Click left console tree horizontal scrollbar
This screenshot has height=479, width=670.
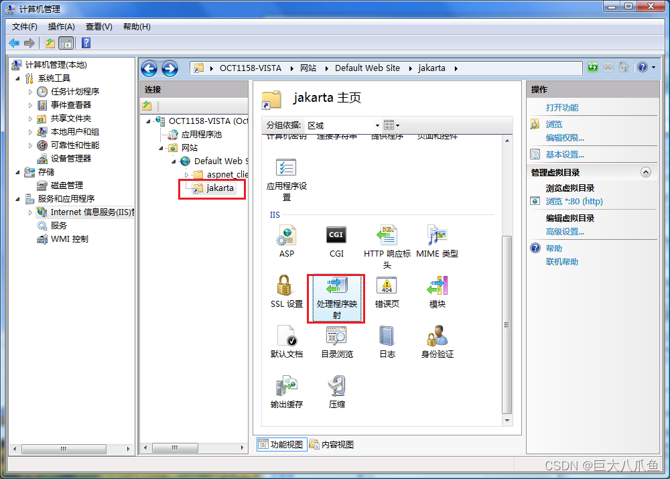64,449
